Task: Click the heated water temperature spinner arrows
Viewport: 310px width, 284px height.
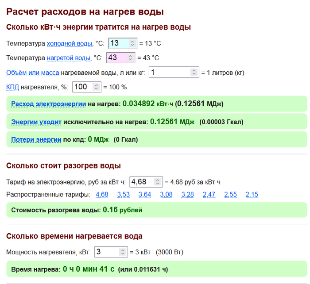Action: click(130, 58)
